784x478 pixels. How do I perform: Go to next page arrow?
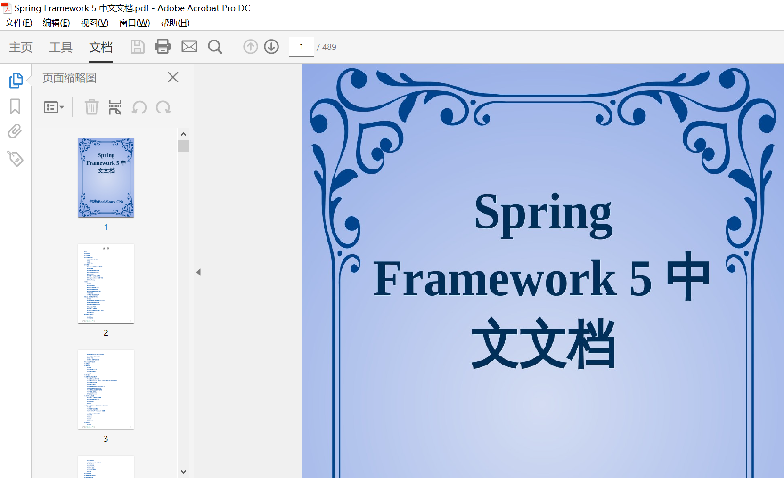(x=271, y=47)
